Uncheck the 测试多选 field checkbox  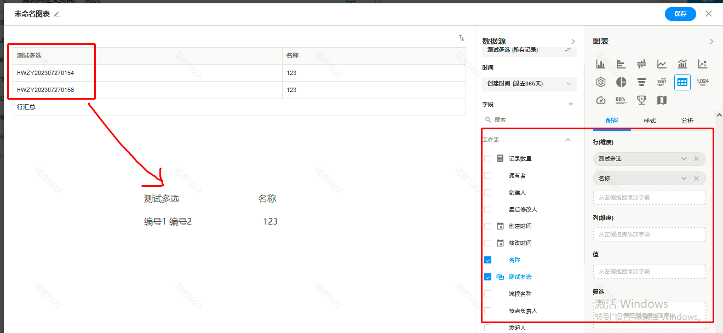[x=487, y=277]
